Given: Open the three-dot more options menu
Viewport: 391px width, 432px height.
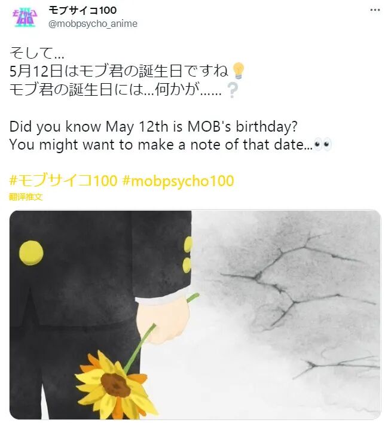Looking at the screenshot, I should (375, 10).
